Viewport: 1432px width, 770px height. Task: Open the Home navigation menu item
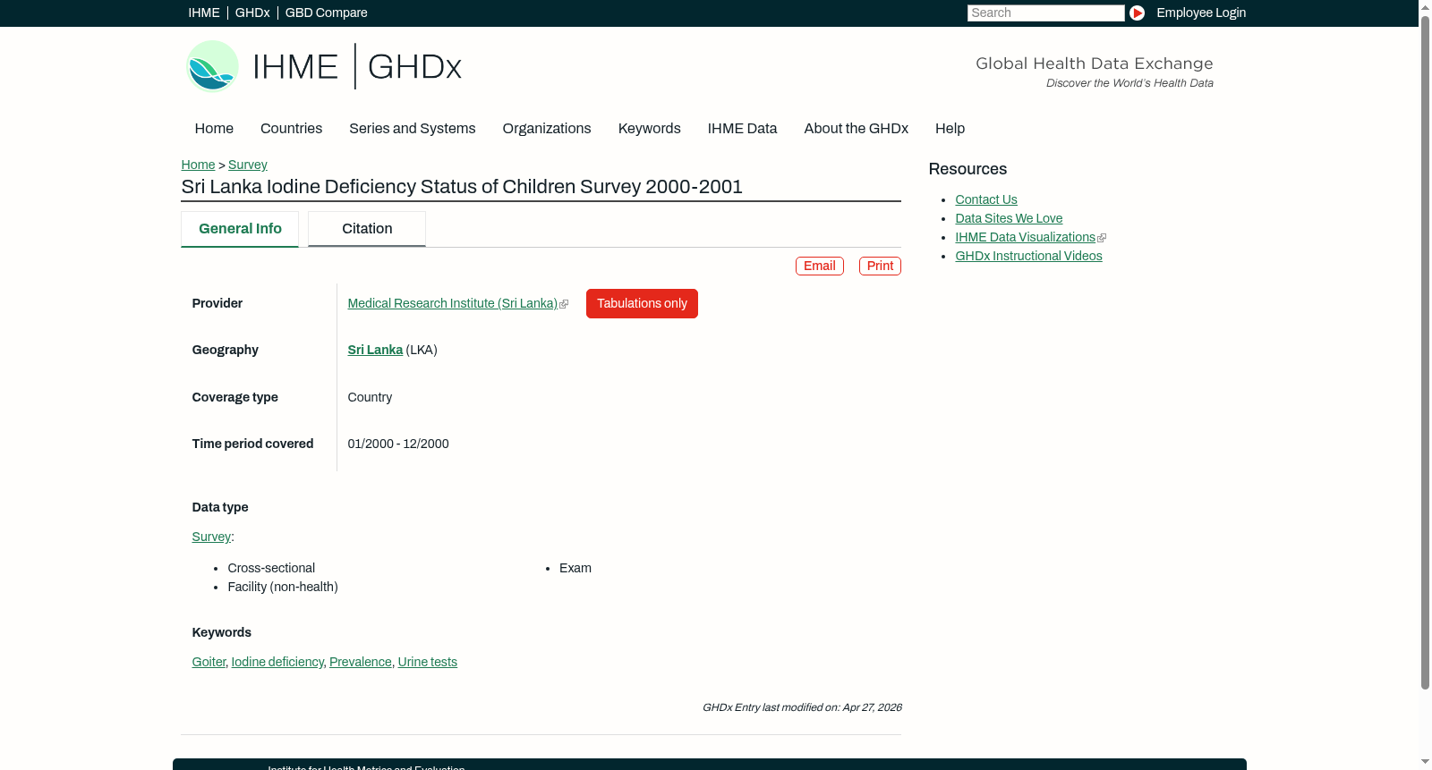[214, 128]
